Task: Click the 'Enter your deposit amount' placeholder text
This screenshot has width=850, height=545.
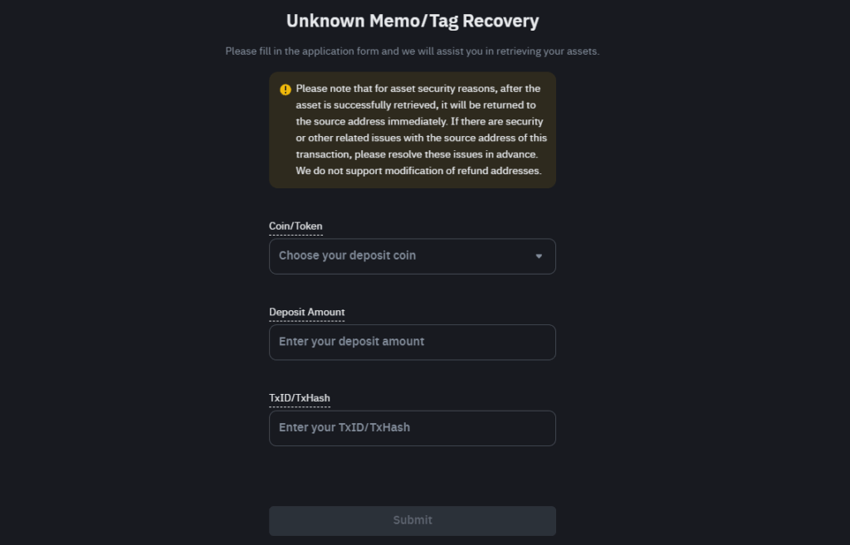Action: click(x=351, y=341)
